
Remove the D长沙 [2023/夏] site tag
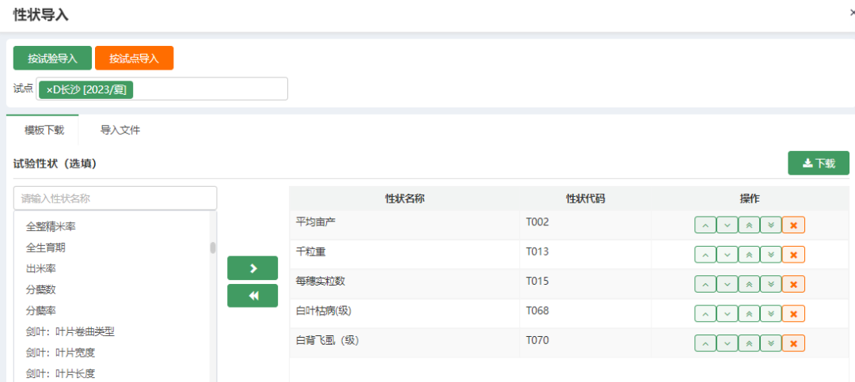click(49, 90)
